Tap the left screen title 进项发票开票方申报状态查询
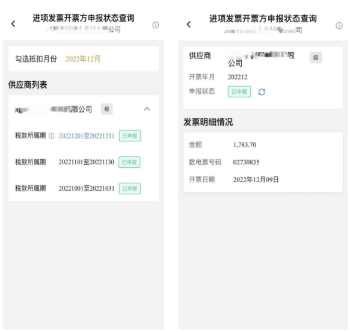350x332 pixels. 84,18
